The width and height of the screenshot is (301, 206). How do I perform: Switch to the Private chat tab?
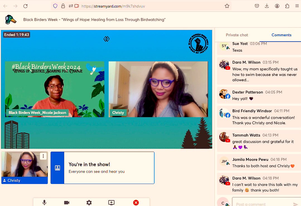point(237,35)
